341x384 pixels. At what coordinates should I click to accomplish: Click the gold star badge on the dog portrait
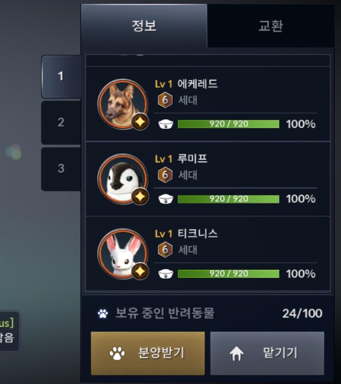[140, 122]
